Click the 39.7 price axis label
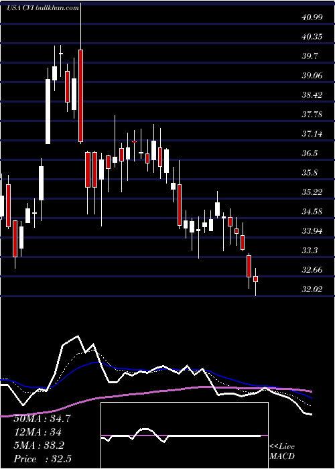Viewport: 335px width, 469px height. (310, 56)
